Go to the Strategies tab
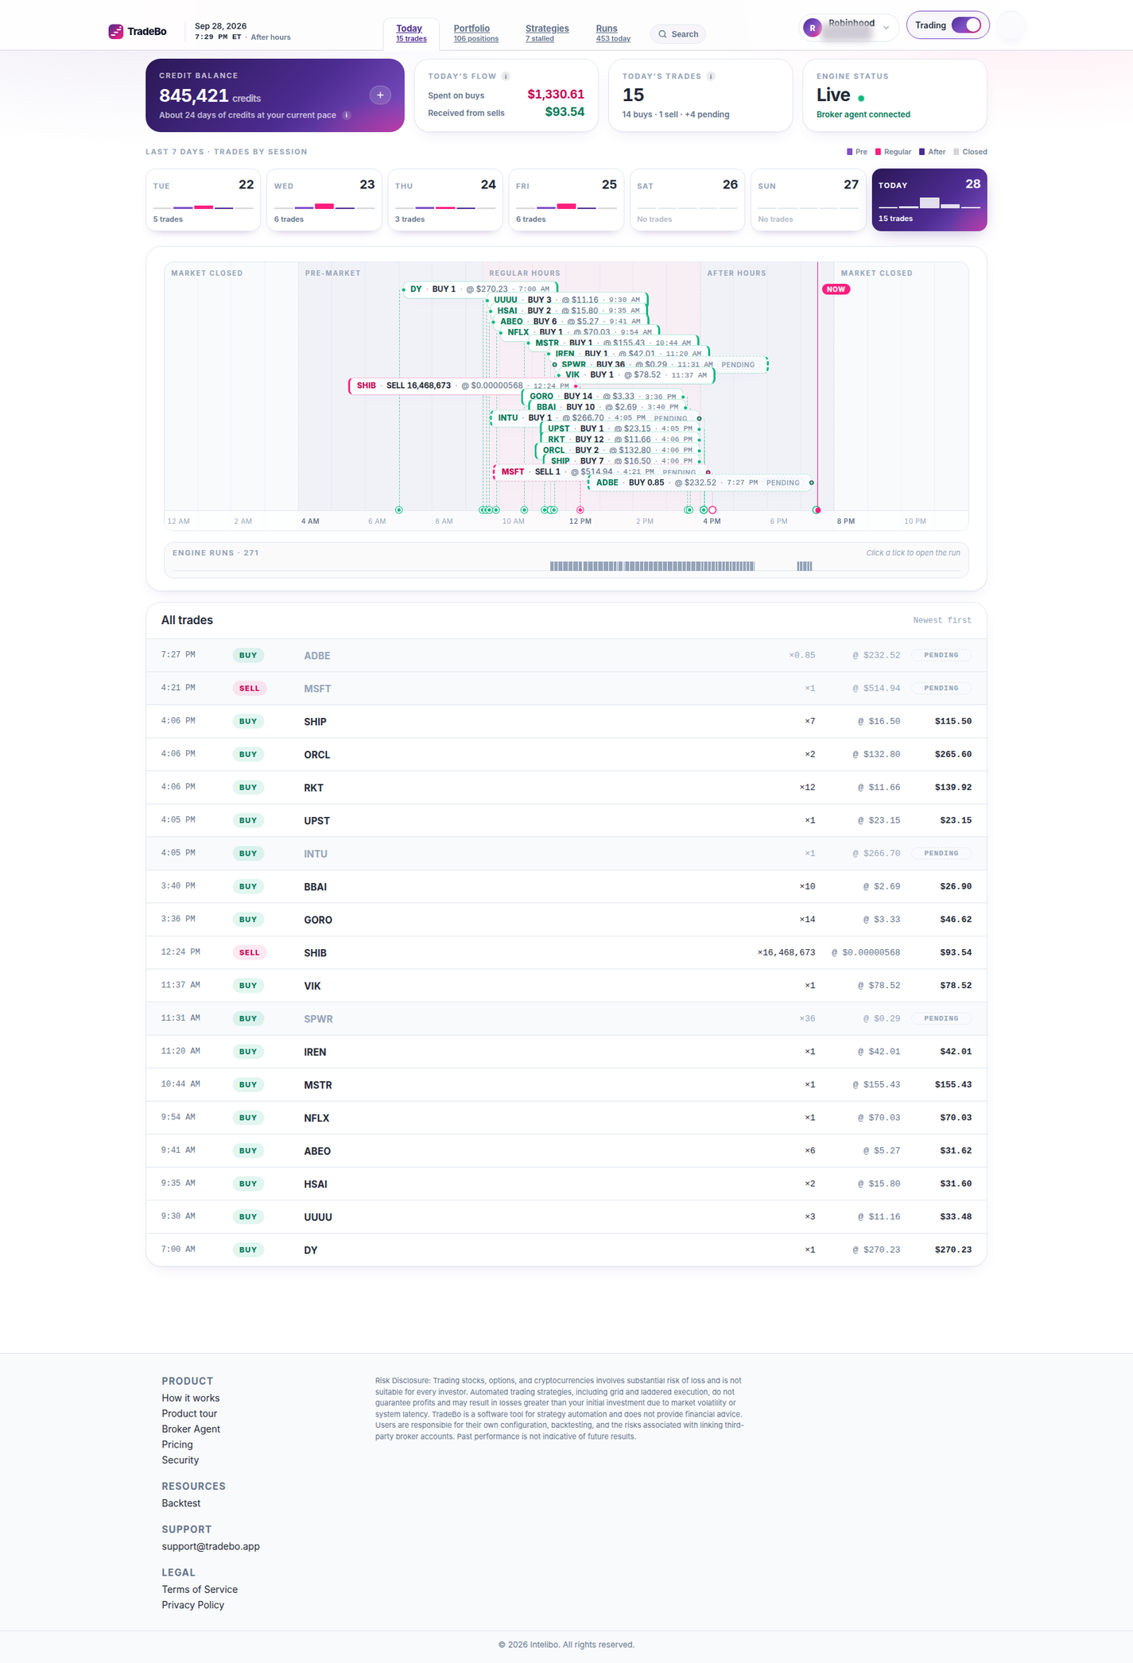The image size is (1133, 1663). 547,33
